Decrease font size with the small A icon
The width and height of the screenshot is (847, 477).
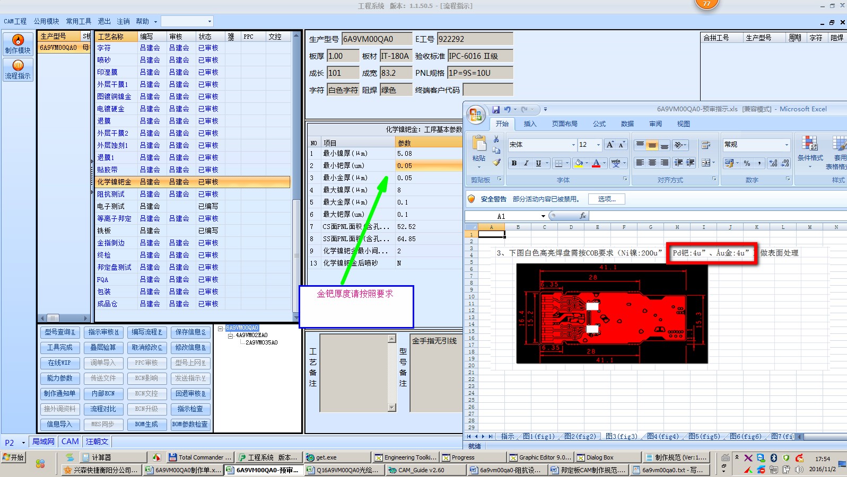pyautogui.click(x=622, y=145)
